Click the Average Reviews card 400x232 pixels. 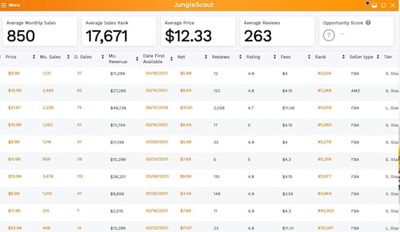277,31
